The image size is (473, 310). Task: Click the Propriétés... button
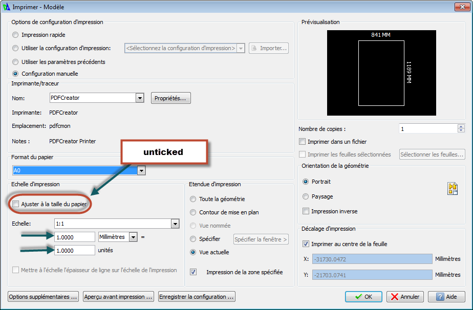click(x=171, y=98)
